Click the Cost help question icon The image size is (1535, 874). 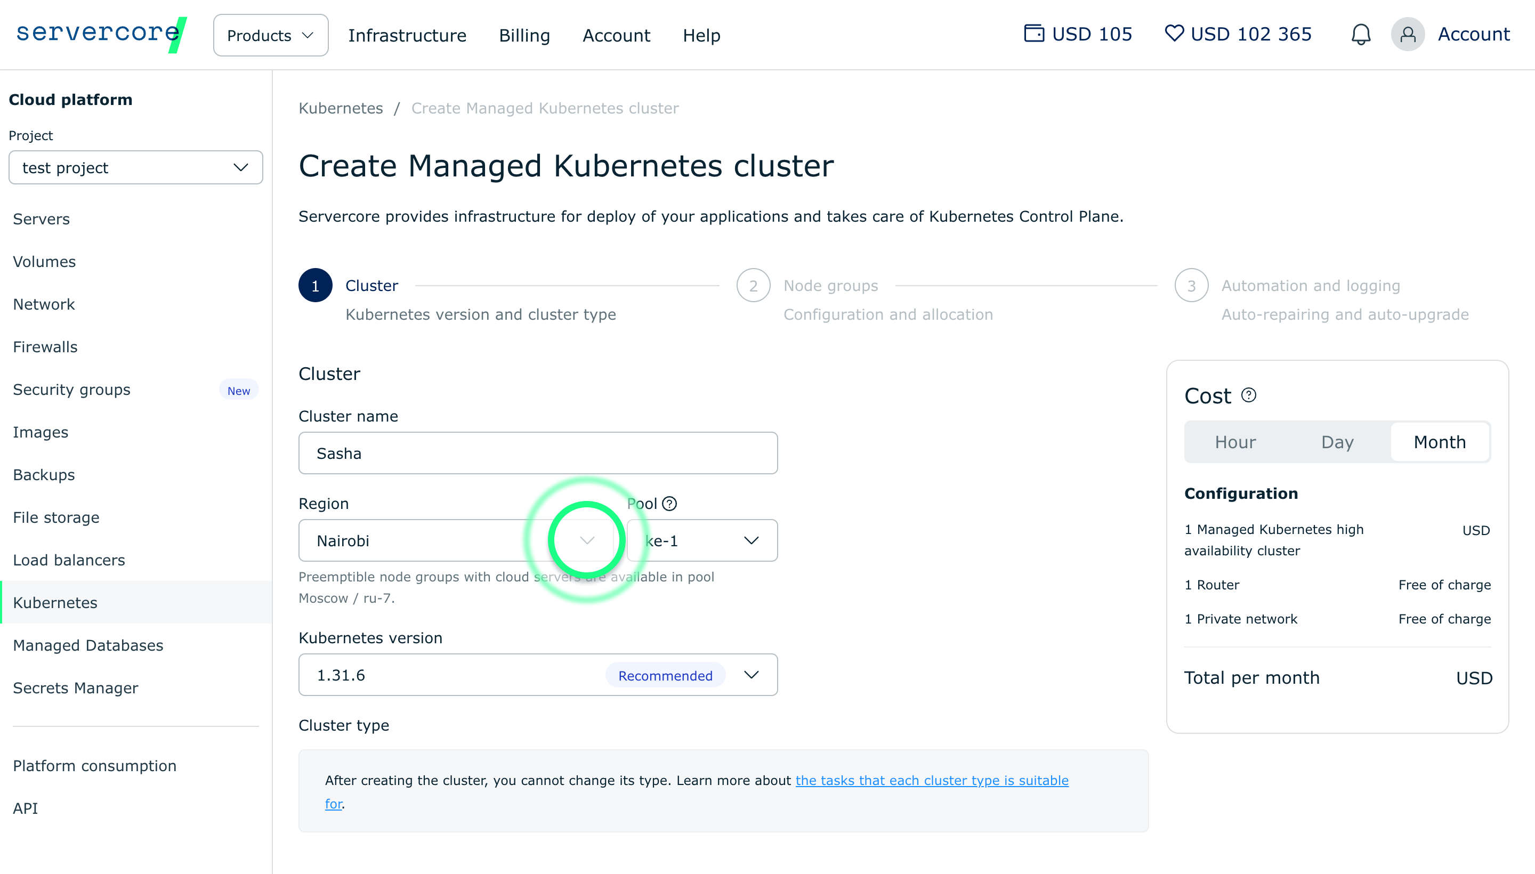(1249, 395)
